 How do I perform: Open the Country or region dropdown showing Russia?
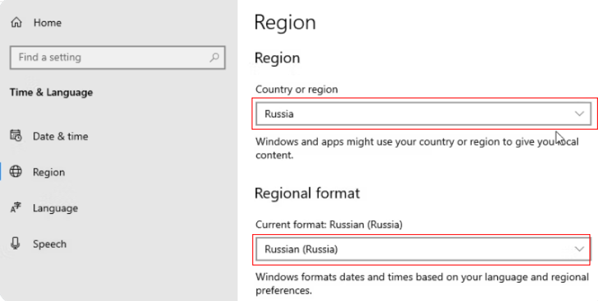pos(411,114)
